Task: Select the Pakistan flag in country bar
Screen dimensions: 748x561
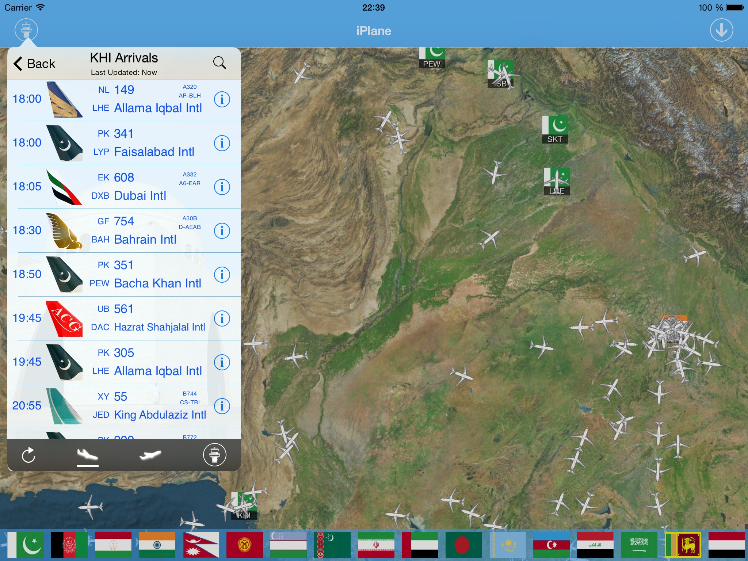Action: [x=26, y=545]
